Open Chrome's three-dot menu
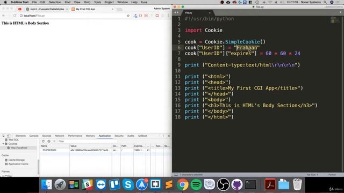Viewport: 344px width, 193px height. [x=168, y=16]
